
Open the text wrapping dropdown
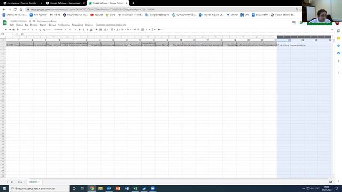pos(123,30)
